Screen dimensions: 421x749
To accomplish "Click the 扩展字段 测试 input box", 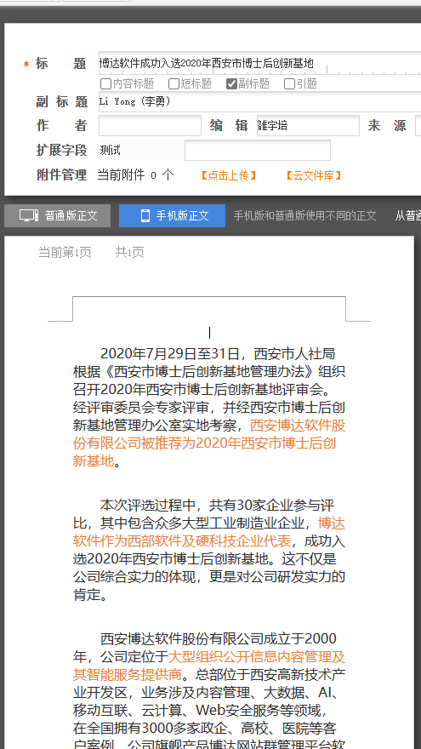I will click(x=258, y=151).
